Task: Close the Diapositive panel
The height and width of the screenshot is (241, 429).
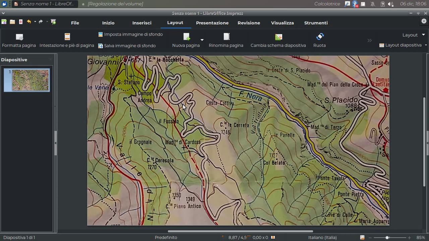Action: [51, 60]
